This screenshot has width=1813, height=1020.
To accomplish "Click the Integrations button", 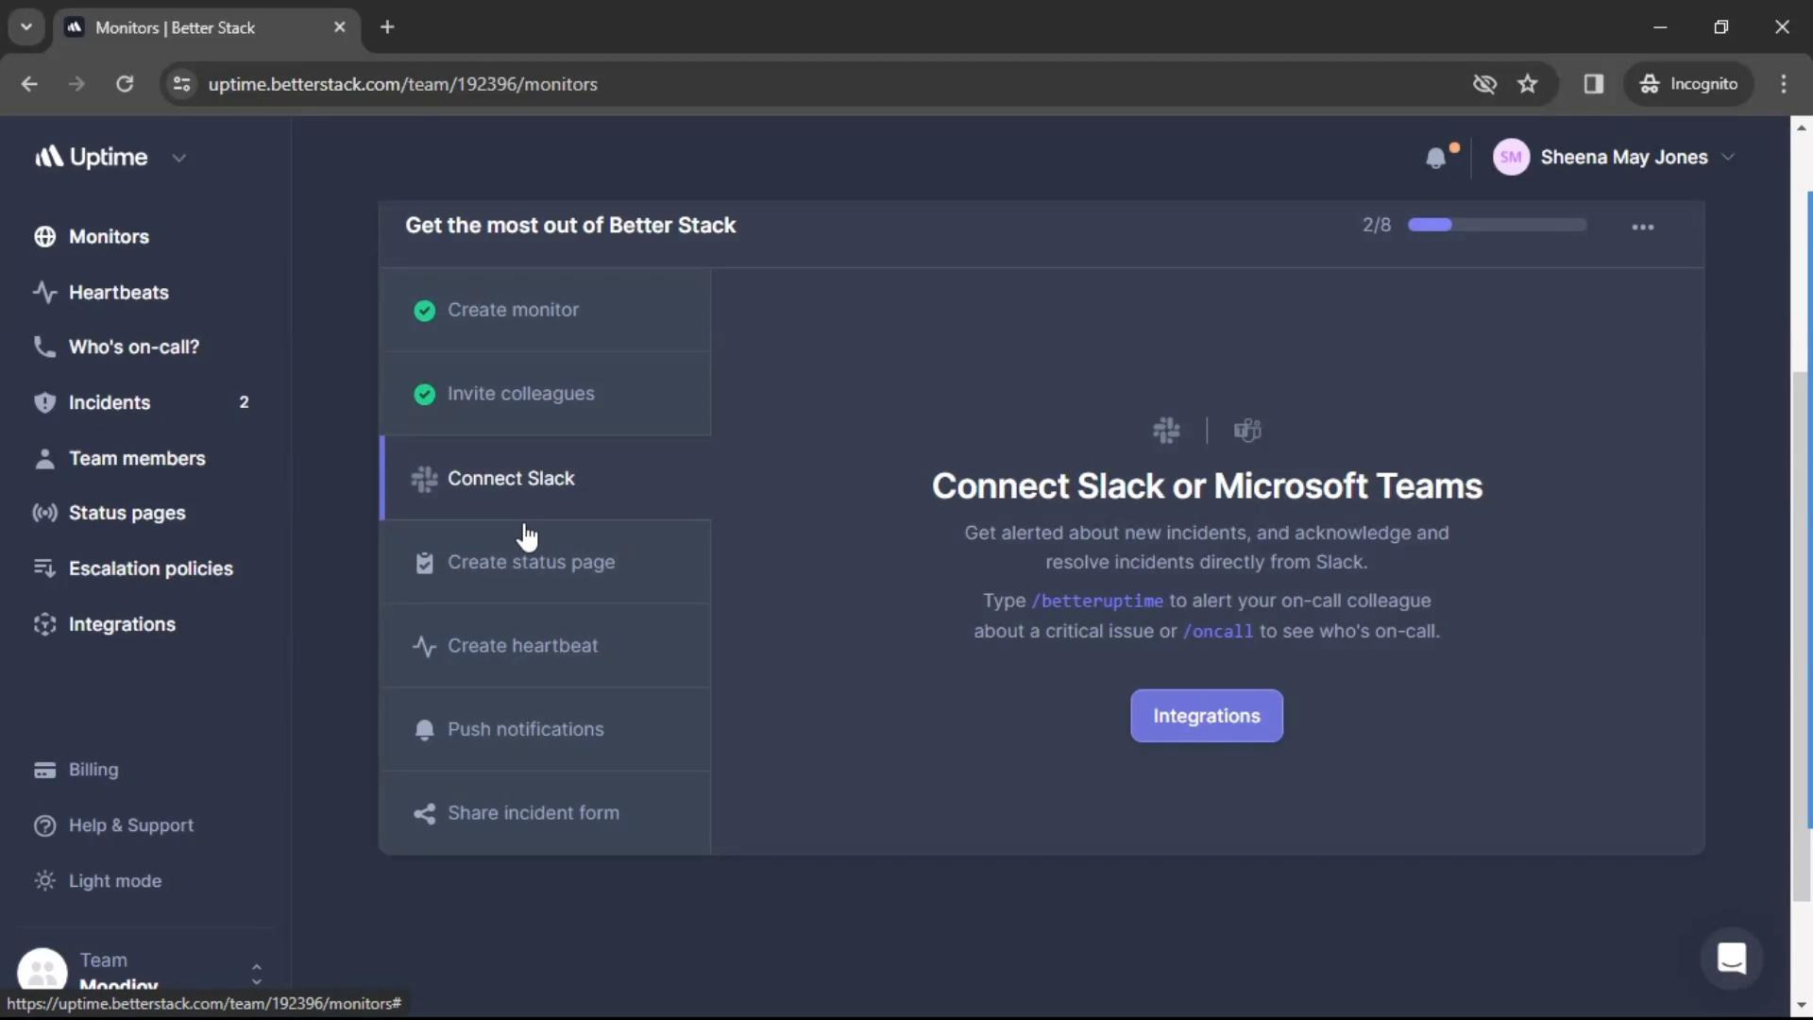I will point(1205,715).
